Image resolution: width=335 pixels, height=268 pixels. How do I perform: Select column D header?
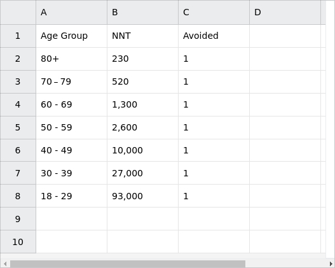[285, 12]
